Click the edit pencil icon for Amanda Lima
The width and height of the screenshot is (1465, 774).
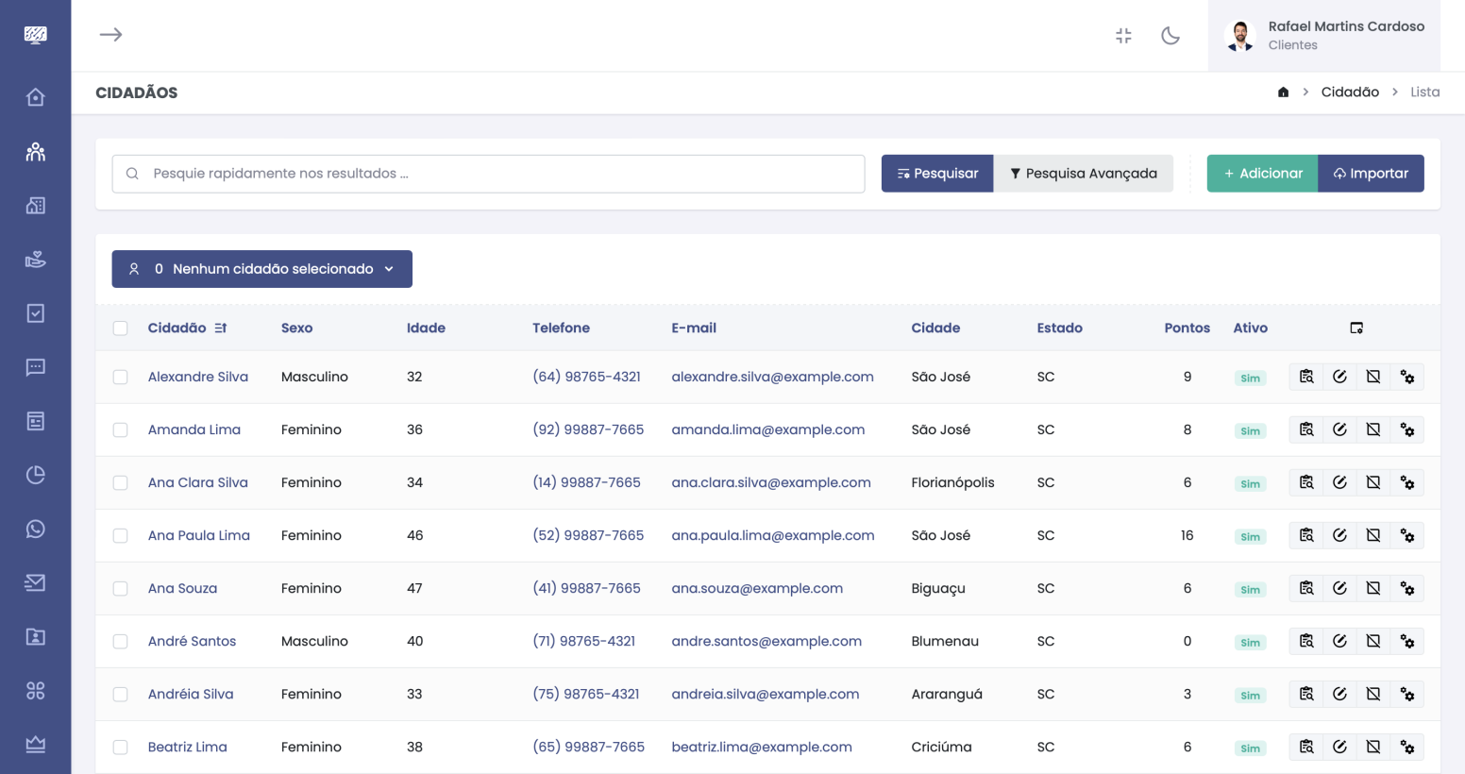(1339, 429)
